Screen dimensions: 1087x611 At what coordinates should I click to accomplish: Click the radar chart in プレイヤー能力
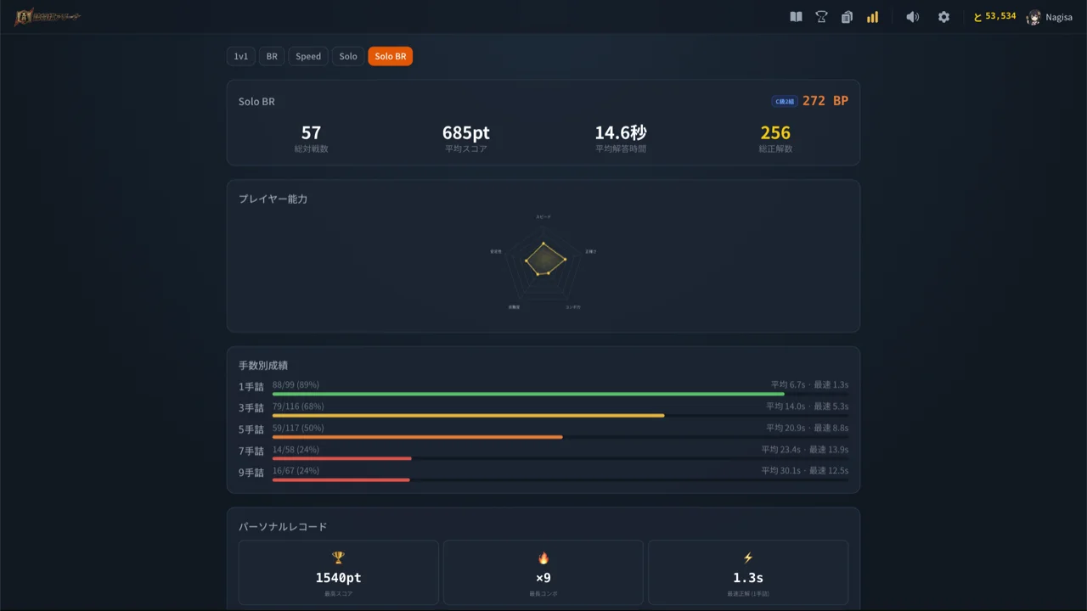point(543,260)
